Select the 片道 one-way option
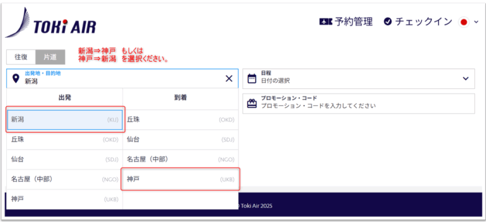 click(x=50, y=57)
